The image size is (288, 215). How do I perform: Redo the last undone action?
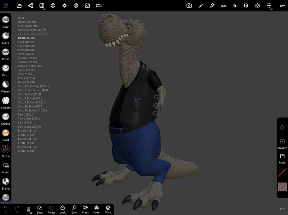pyautogui.click(x=17, y=209)
